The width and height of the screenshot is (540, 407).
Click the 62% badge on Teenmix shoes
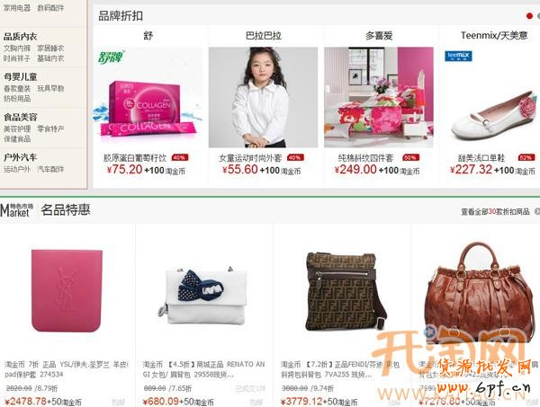526,158
